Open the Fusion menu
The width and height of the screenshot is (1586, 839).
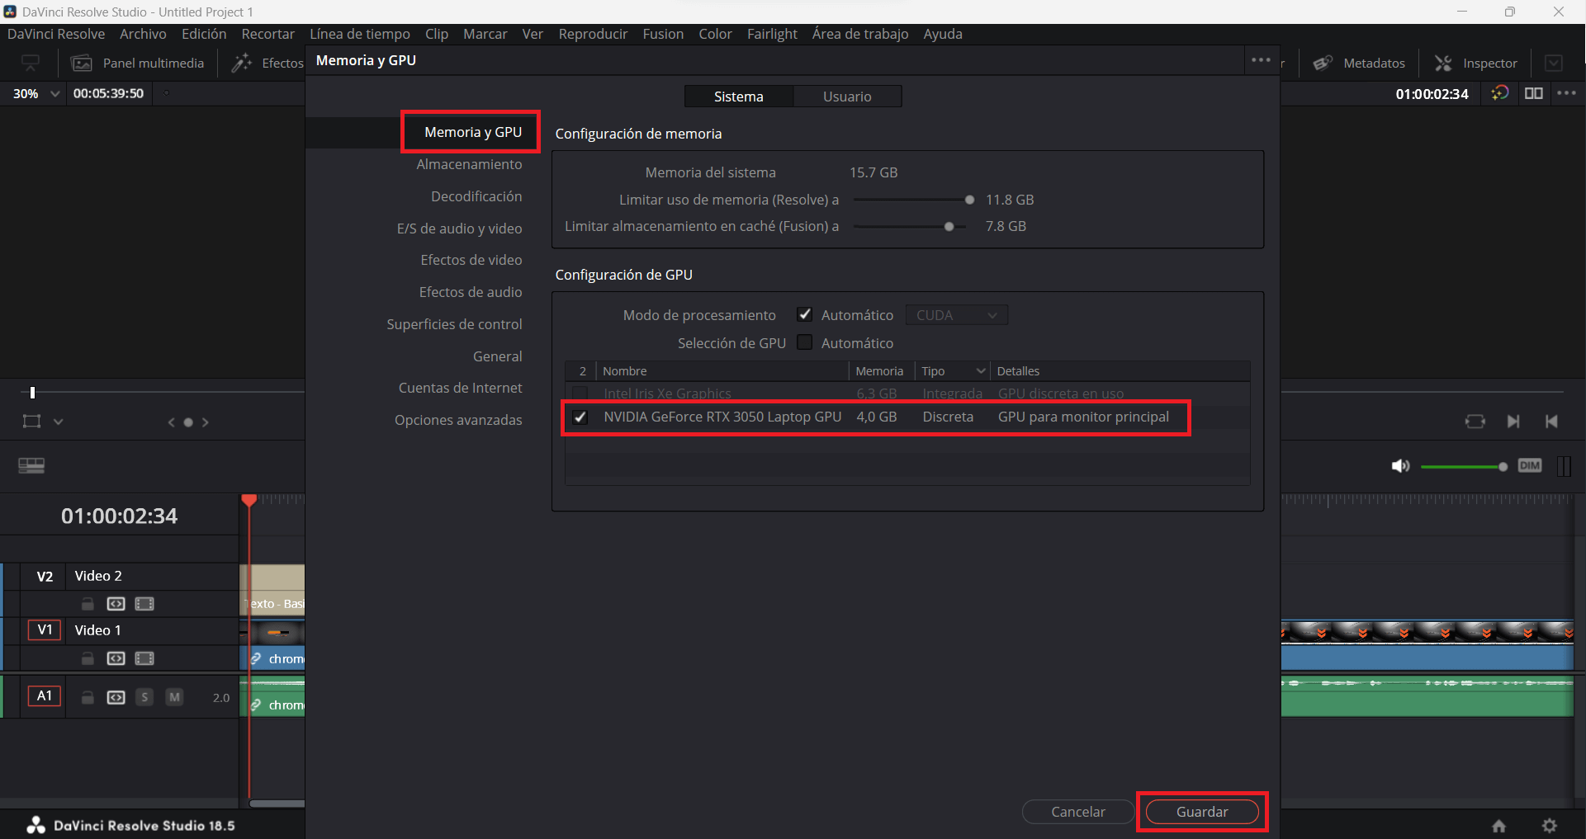[x=663, y=34]
